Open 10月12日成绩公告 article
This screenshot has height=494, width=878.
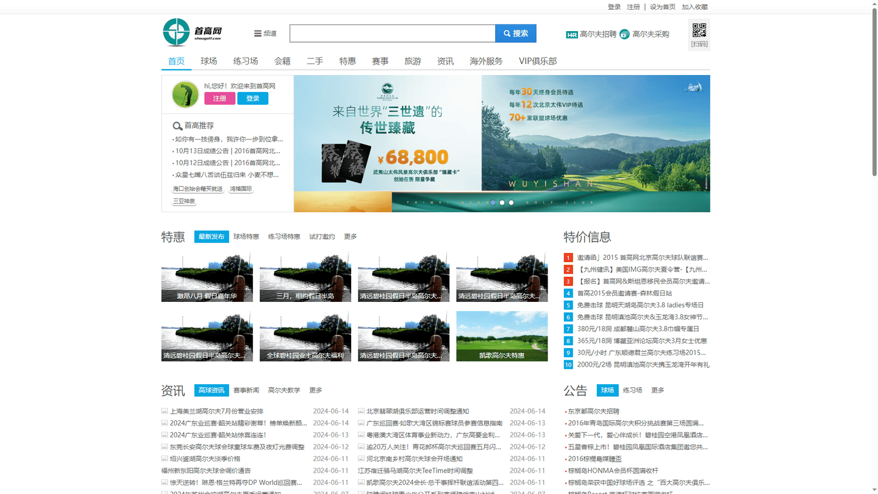coord(227,163)
